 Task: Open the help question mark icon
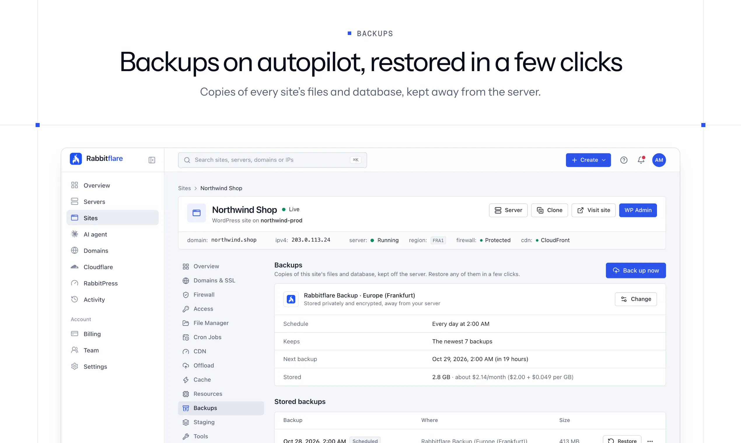pos(623,160)
